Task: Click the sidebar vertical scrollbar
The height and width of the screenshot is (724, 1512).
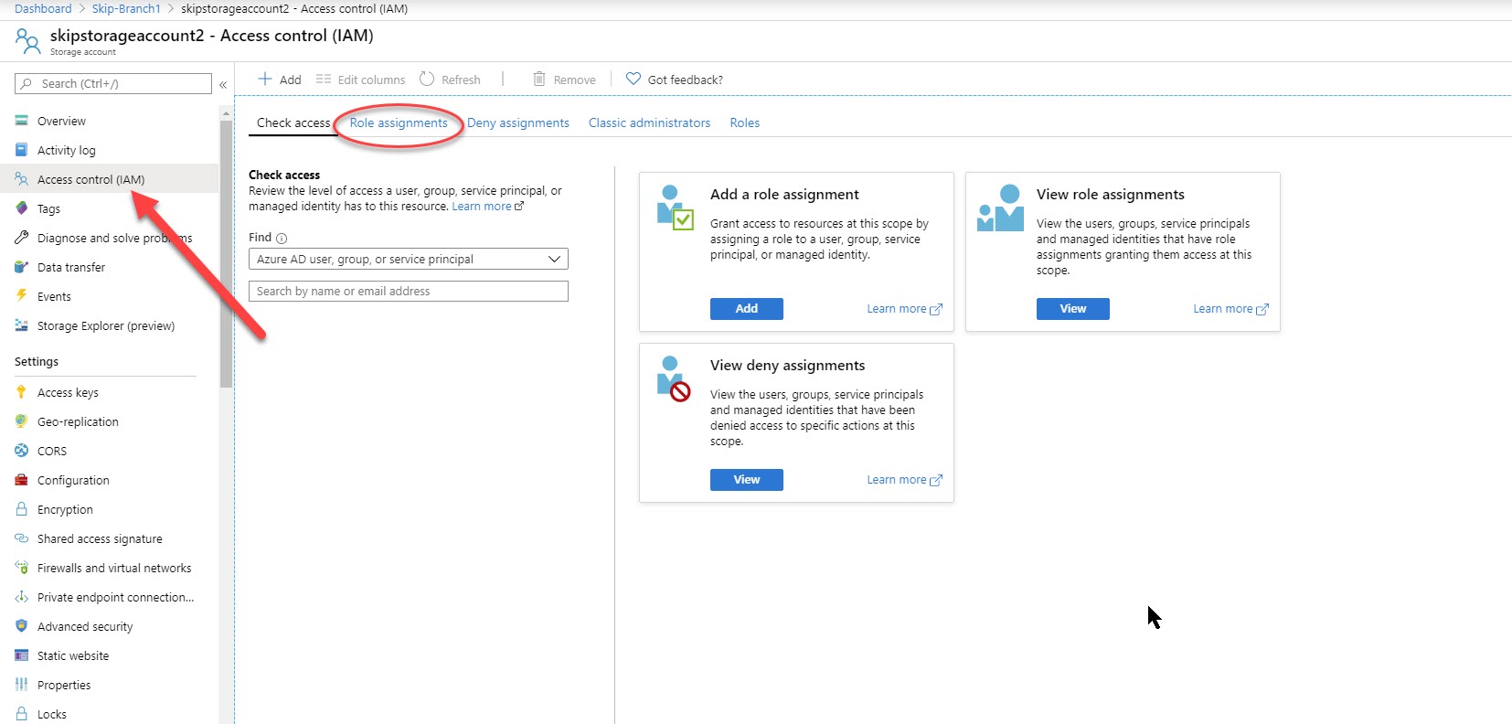Action: coord(226,254)
